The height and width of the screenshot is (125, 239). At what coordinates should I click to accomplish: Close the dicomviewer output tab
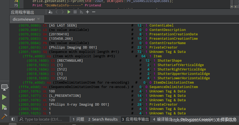click(x=38, y=19)
